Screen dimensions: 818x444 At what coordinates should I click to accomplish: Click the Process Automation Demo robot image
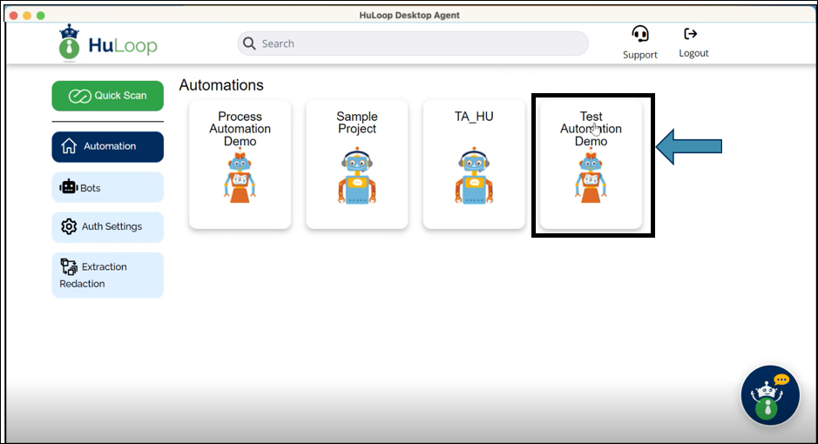[x=240, y=176]
